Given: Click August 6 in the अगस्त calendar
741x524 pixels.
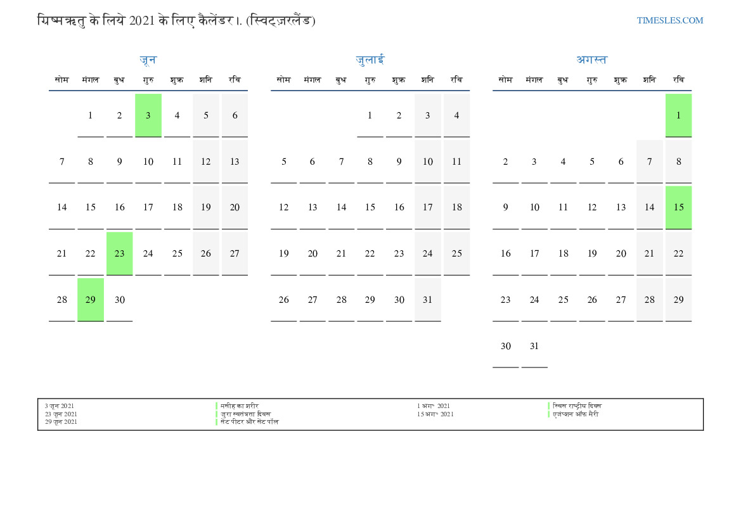Looking at the screenshot, I should pos(621,162).
